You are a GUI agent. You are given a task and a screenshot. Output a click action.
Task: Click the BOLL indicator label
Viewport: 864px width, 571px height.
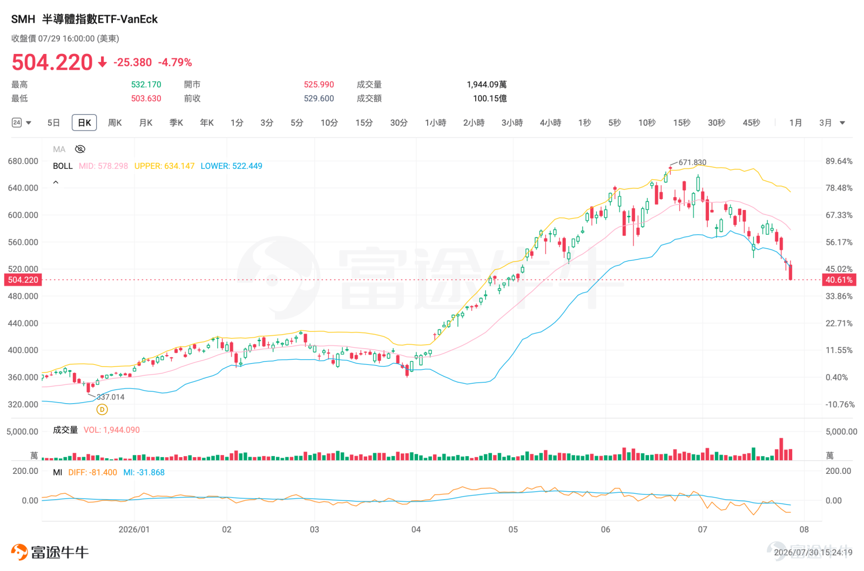(x=63, y=166)
